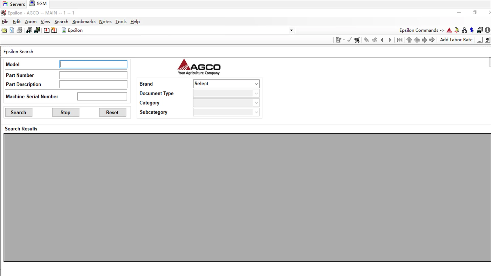Screen dimensions: 491x276
Task: Open the Notes menu
Action: [105, 22]
